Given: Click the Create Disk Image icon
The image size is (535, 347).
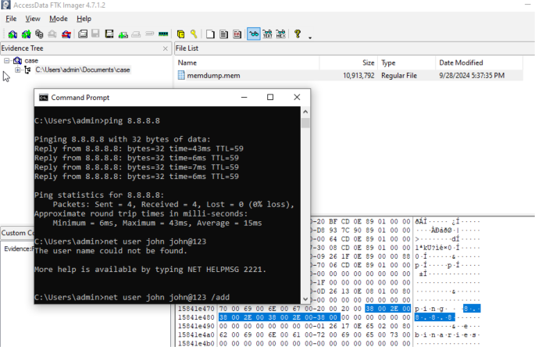Looking at the screenshot, I should (81, 34).
